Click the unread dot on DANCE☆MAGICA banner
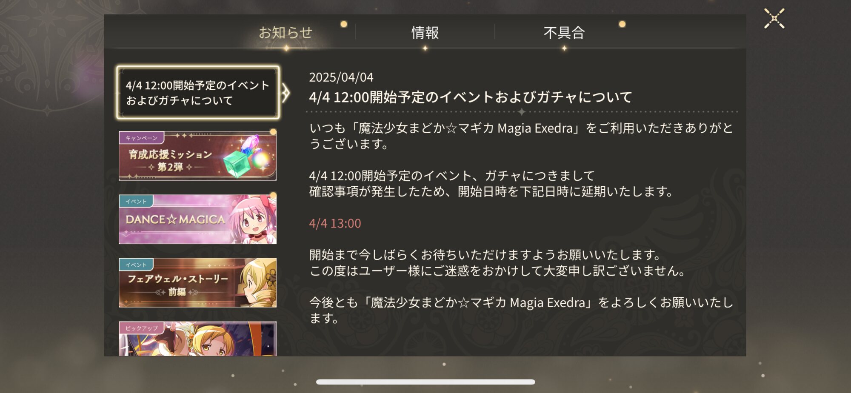Screen dimensions: 851x393 tap(273, 195)
